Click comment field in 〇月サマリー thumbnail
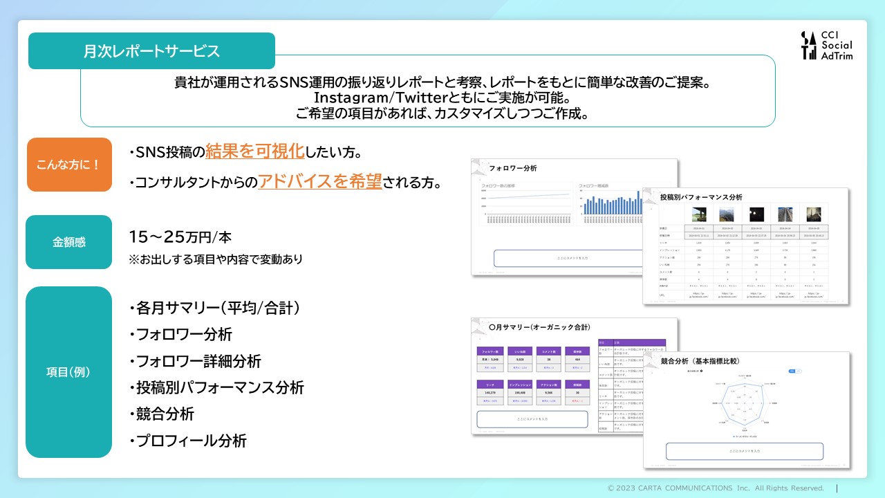The height and width of the screenshot is (498, 885). (532, 418)
